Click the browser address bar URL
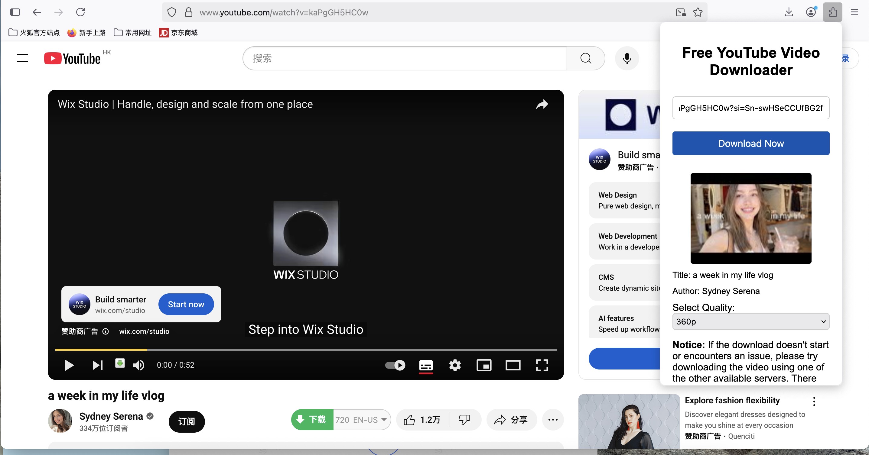Viewport: 869px width, 455px height. 284,12
